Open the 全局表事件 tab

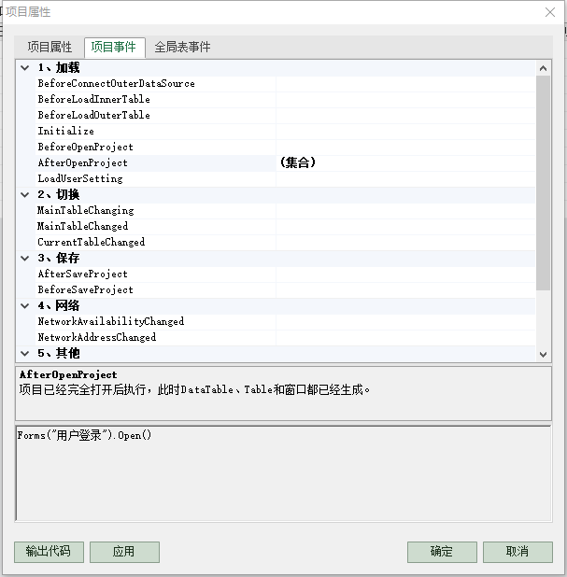tap(183, 47)
